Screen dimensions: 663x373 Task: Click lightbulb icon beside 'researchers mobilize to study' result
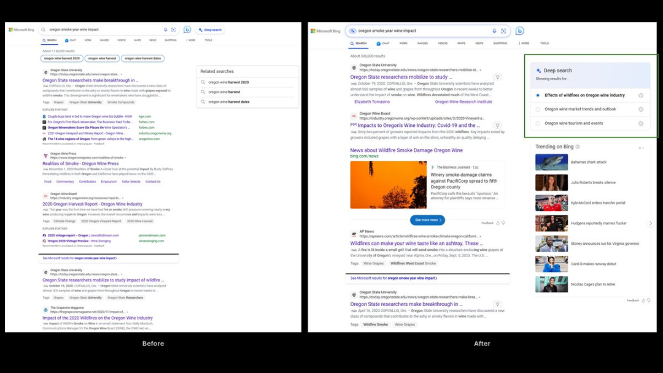pyautogui.click(x=498, y=77)
